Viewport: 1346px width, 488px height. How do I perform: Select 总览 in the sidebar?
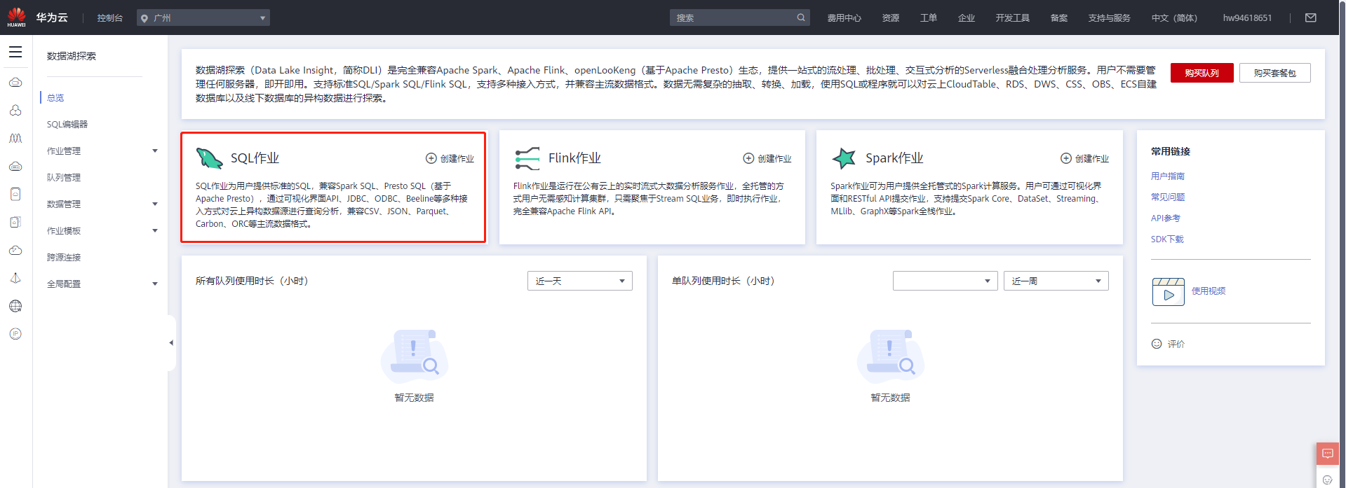(x=55, y=98)
